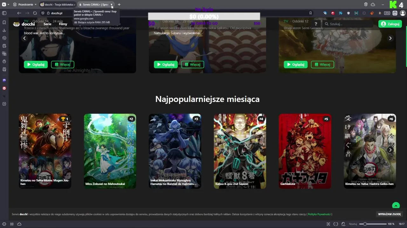Add a web panel with the sidebar plus
Screen dimensions: 407x228
[x=4, y=104]
